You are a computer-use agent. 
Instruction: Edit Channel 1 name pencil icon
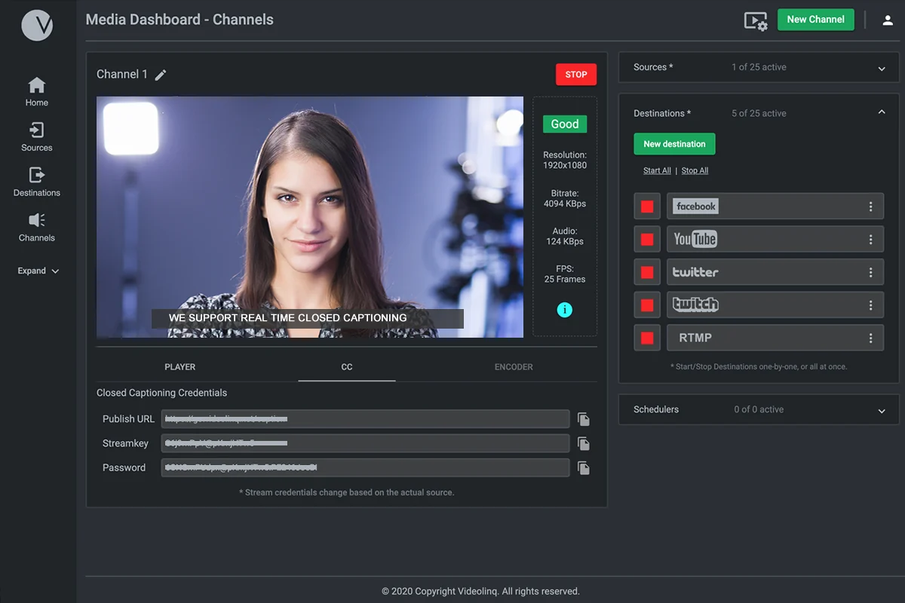pos(161,75)
